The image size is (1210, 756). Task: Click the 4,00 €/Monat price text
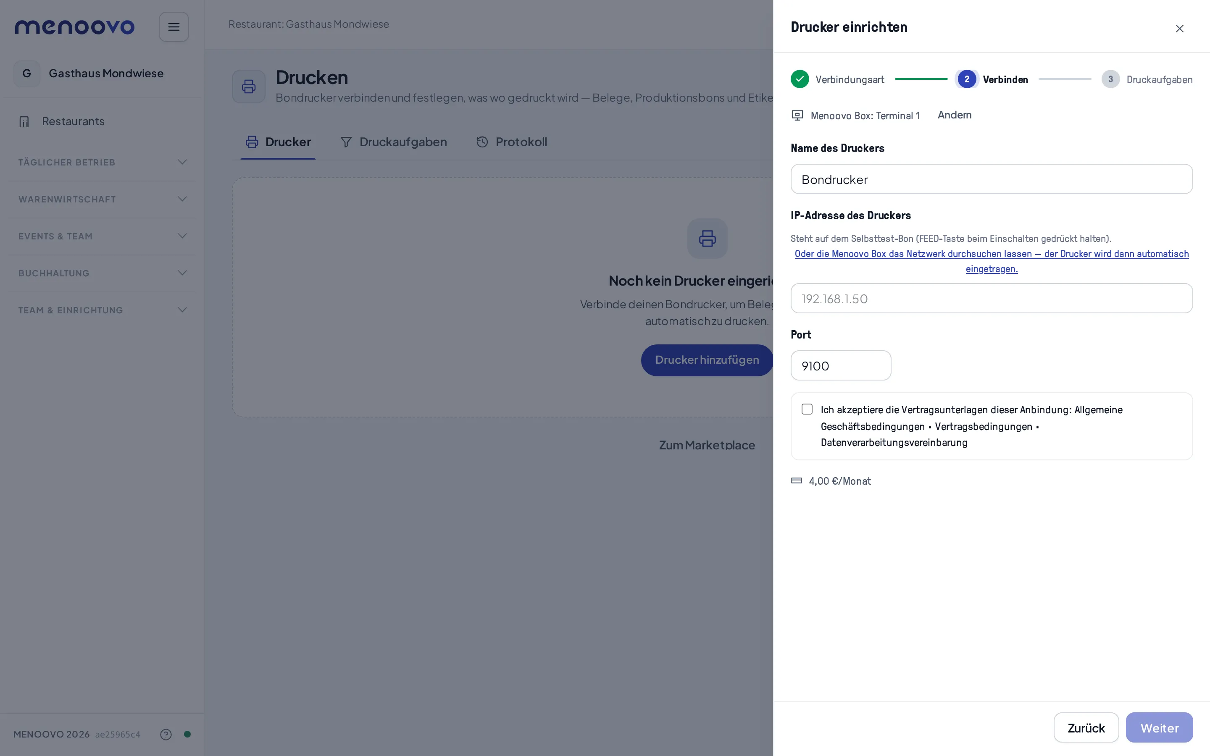(x=839, y=481)
